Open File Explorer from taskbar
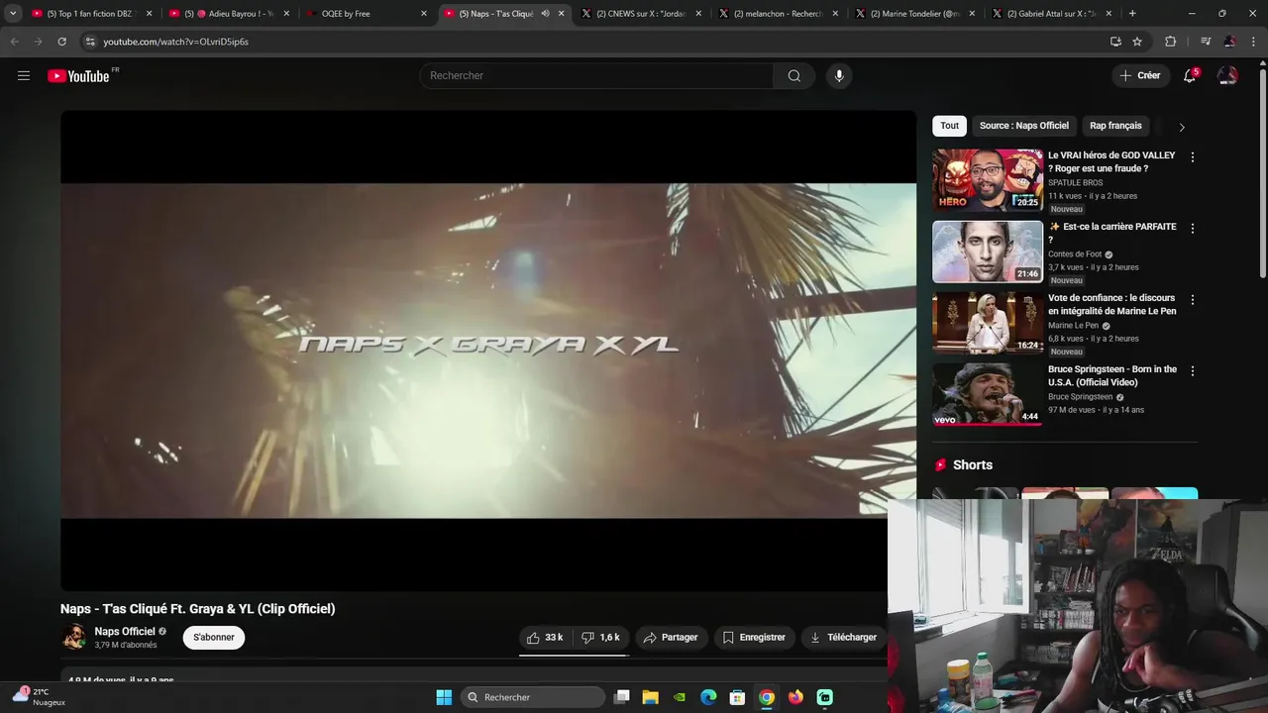Image resolution: width=1268 pixels, height=713 pixels. 651,697
